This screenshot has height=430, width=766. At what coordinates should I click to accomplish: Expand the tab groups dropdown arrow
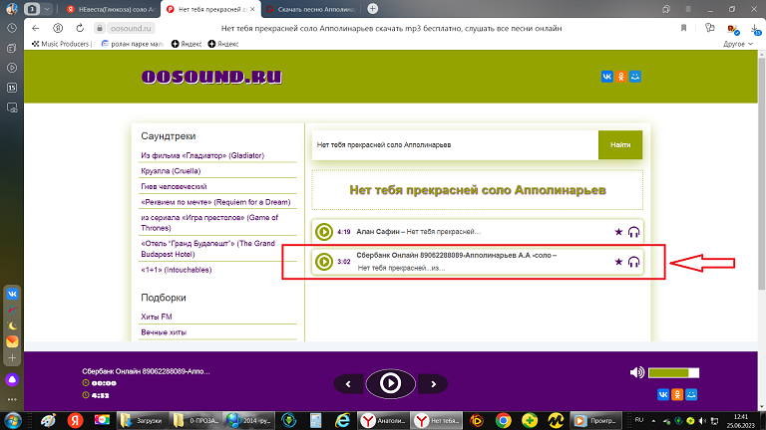[47, 9]
